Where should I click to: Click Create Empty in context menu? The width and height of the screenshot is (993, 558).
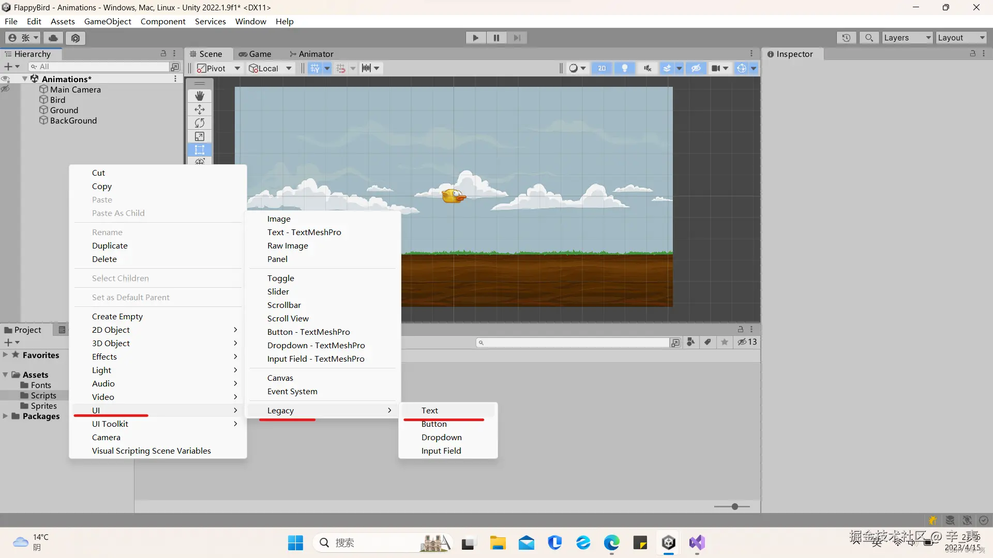pyautogui.click(x=117, y=316)
